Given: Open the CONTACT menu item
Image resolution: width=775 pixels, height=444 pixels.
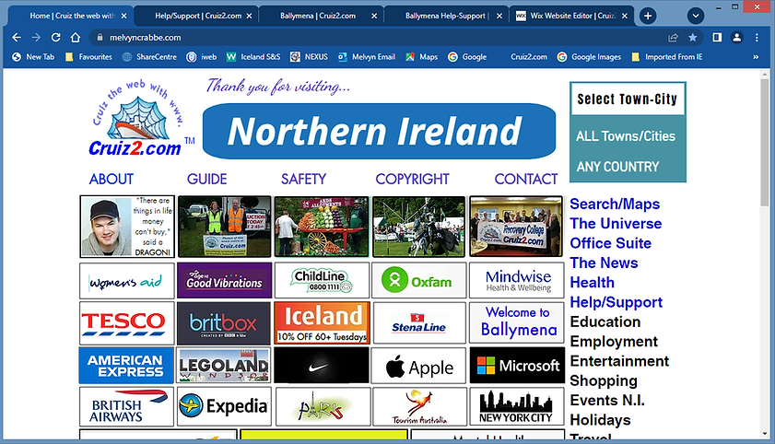Looking at the screenshot, I should point(526,179).
